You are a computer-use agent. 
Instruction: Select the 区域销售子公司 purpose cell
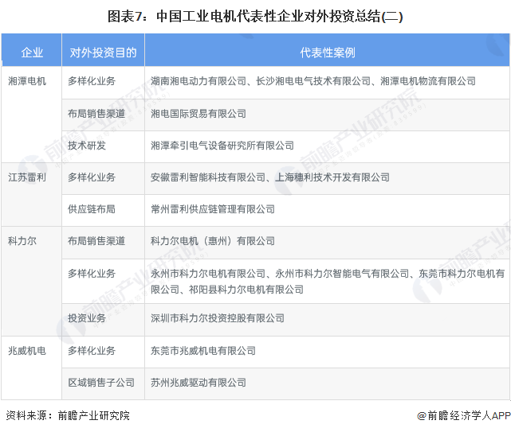tap(101, 383)
